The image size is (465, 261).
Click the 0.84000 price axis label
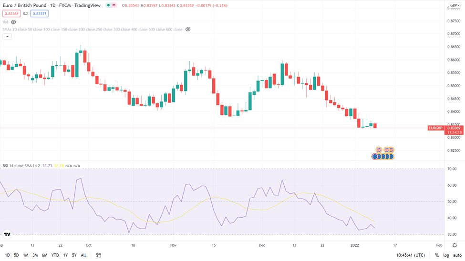pyautogui.click(x=454, y=112)
